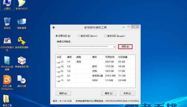
Task: Click the drive icon for partition C:
Action: coord(59,62)
